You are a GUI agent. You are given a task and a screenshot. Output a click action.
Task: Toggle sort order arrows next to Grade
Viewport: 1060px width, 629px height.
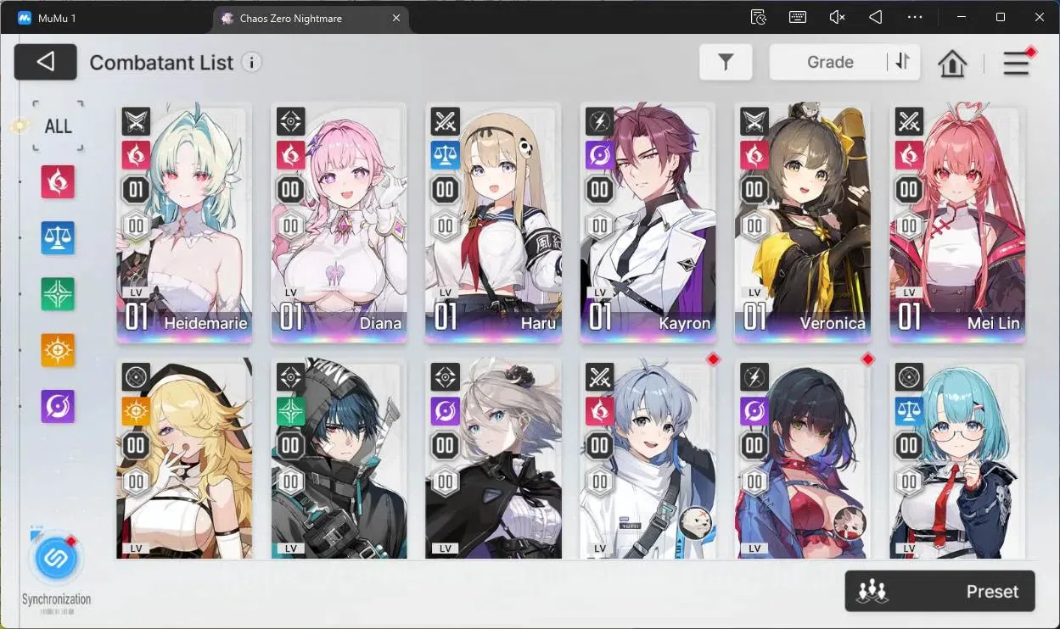click(x=902, y=61)
